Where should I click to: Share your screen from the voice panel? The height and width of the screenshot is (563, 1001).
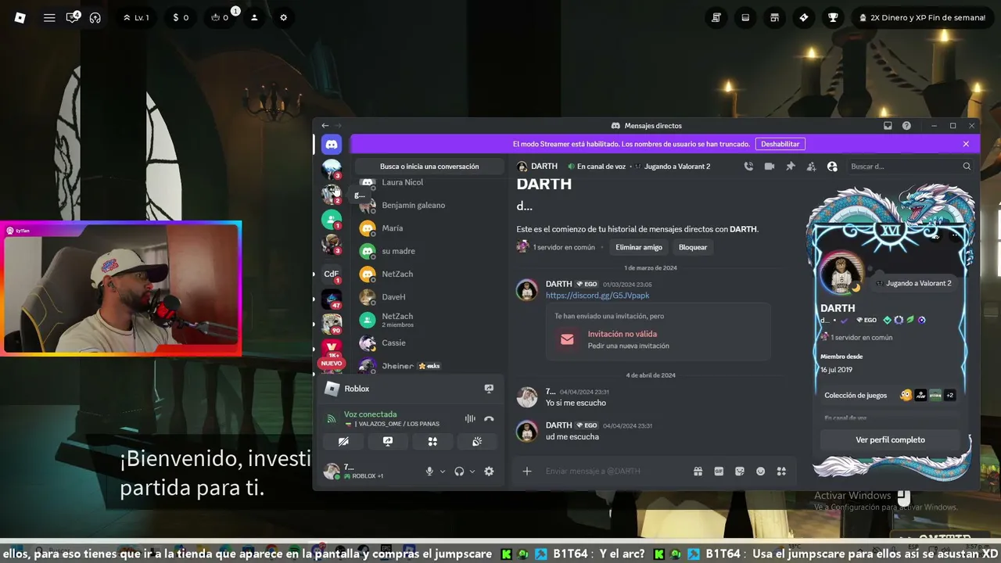click(x=388, y=442)
